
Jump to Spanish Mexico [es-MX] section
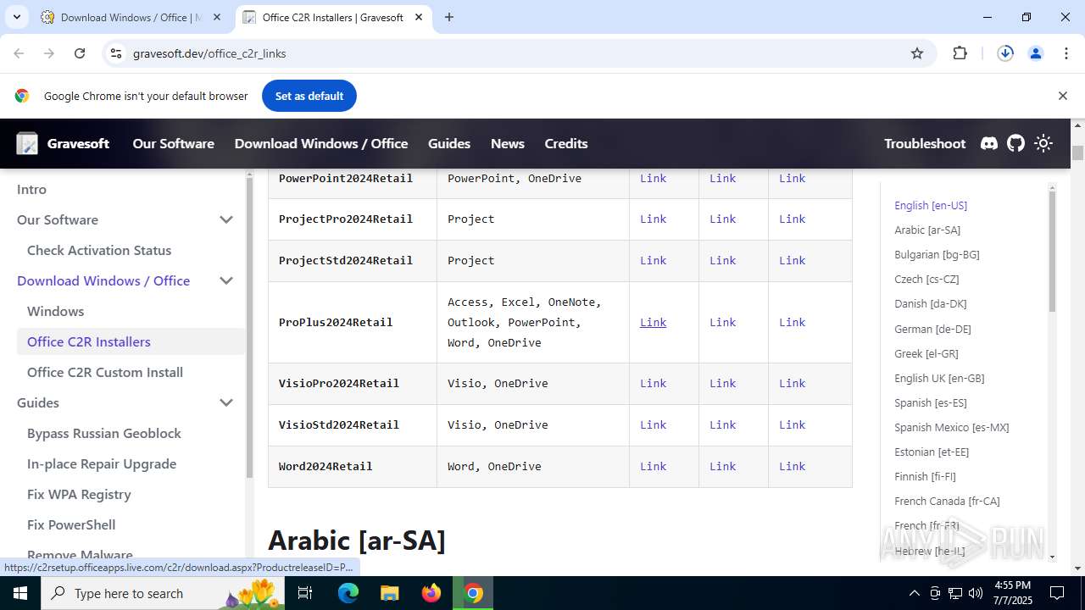point(952,427)
